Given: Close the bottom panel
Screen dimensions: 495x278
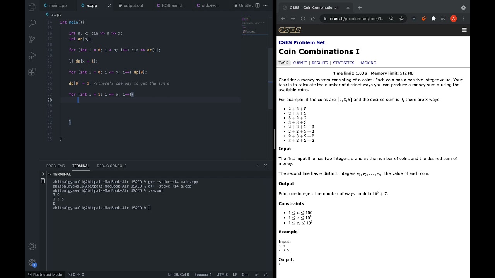Looking at the screenshot, I should (265, 166).
